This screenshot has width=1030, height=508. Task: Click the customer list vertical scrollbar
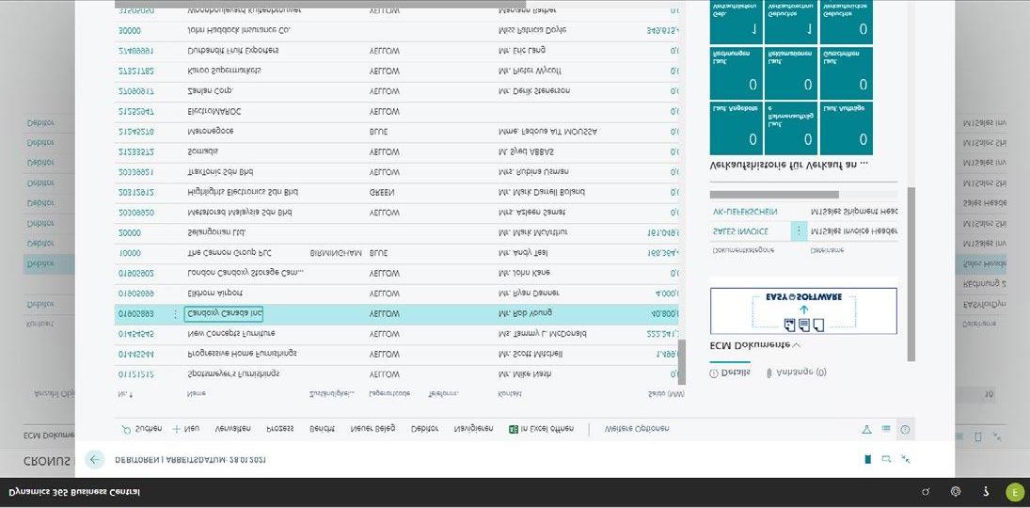click(682, 361)
